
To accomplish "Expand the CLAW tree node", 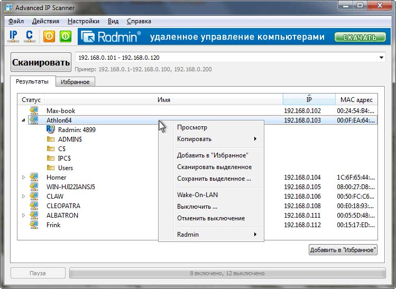I will [23, 196].
